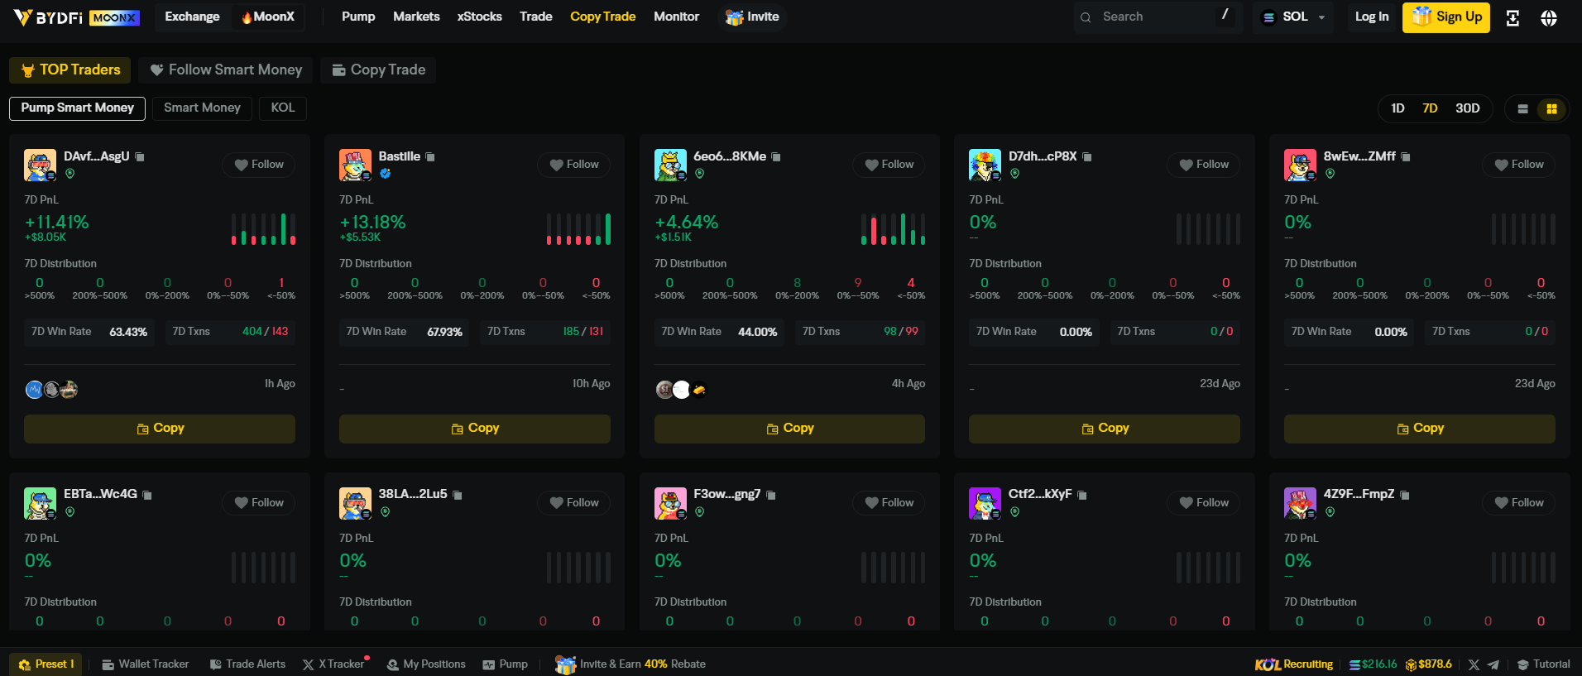
Task: Open the Follow Smart Money tab
Action: click(x=226, y=70)
